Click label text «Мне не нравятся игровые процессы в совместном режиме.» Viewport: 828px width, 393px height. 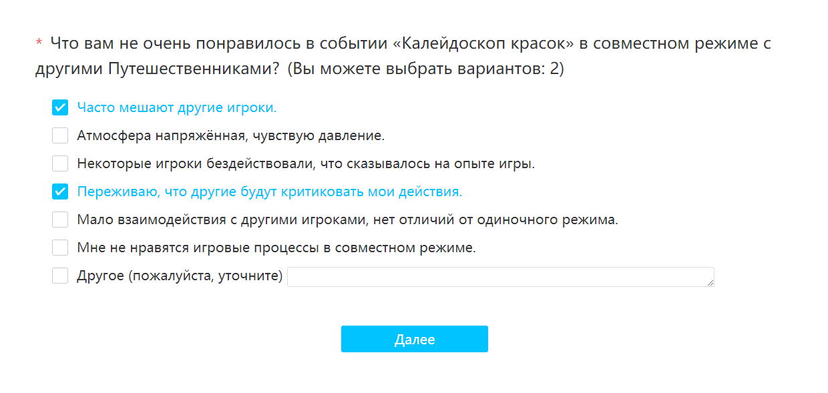pyautogui.click(x=276, y=248)
